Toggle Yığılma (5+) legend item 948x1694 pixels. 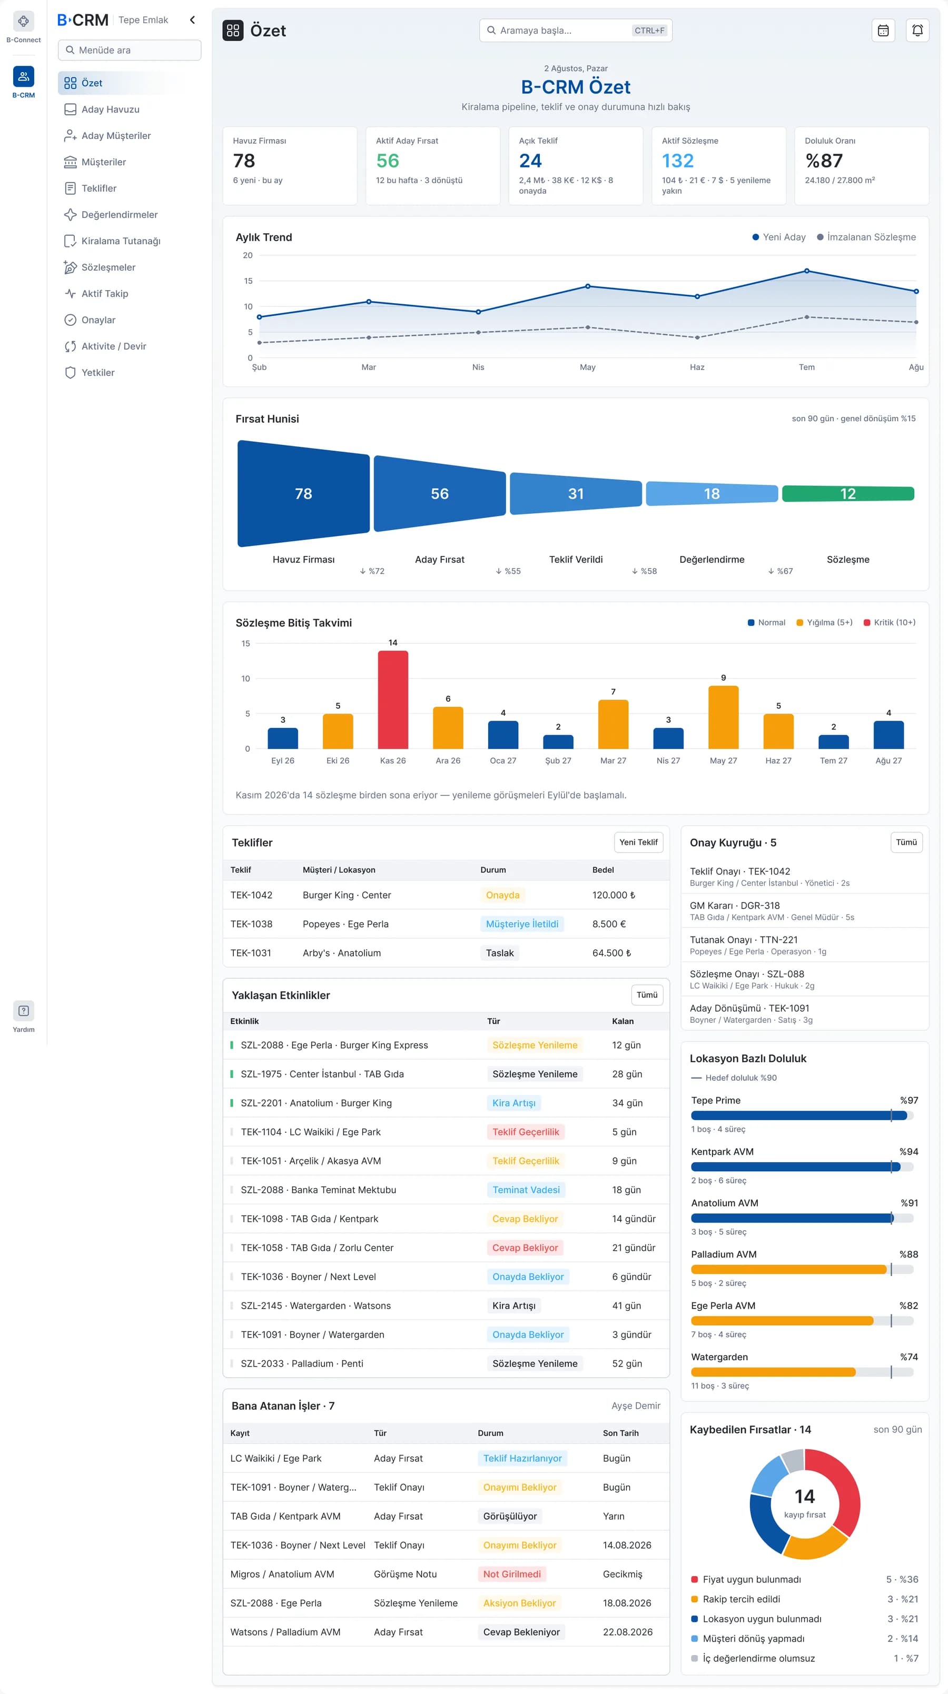click(x=824, y=622)
